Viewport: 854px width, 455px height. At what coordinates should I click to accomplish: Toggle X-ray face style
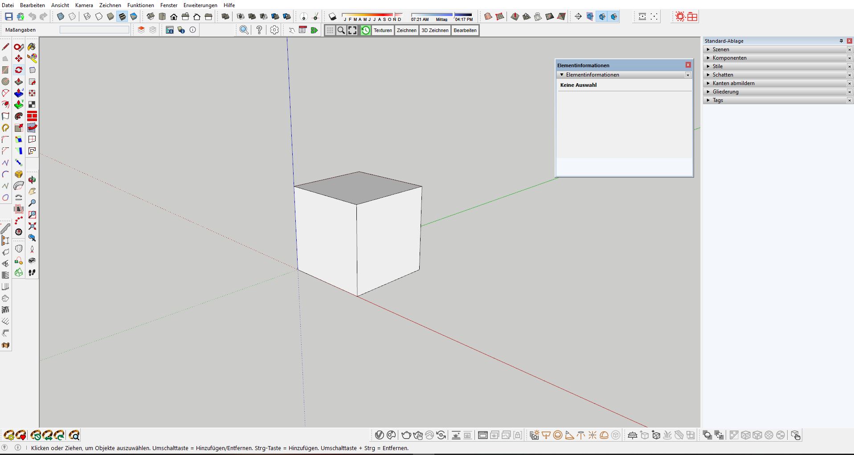61,17
